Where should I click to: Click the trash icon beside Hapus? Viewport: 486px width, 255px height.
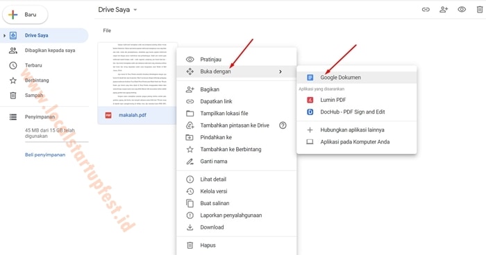(x=190, y=245)
